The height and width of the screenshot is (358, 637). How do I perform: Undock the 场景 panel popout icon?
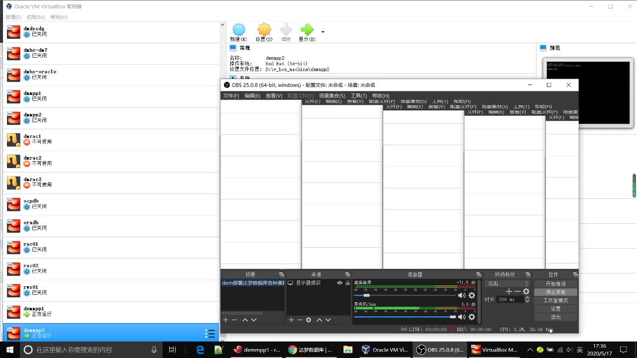click(x=281, y=274)
